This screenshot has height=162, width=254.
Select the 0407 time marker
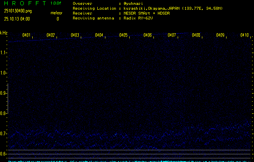172,35
